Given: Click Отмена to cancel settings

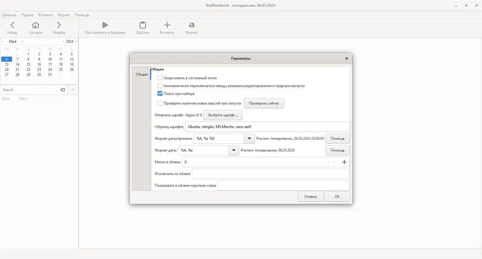Looking at the screenshot, I should pos(310,197).
